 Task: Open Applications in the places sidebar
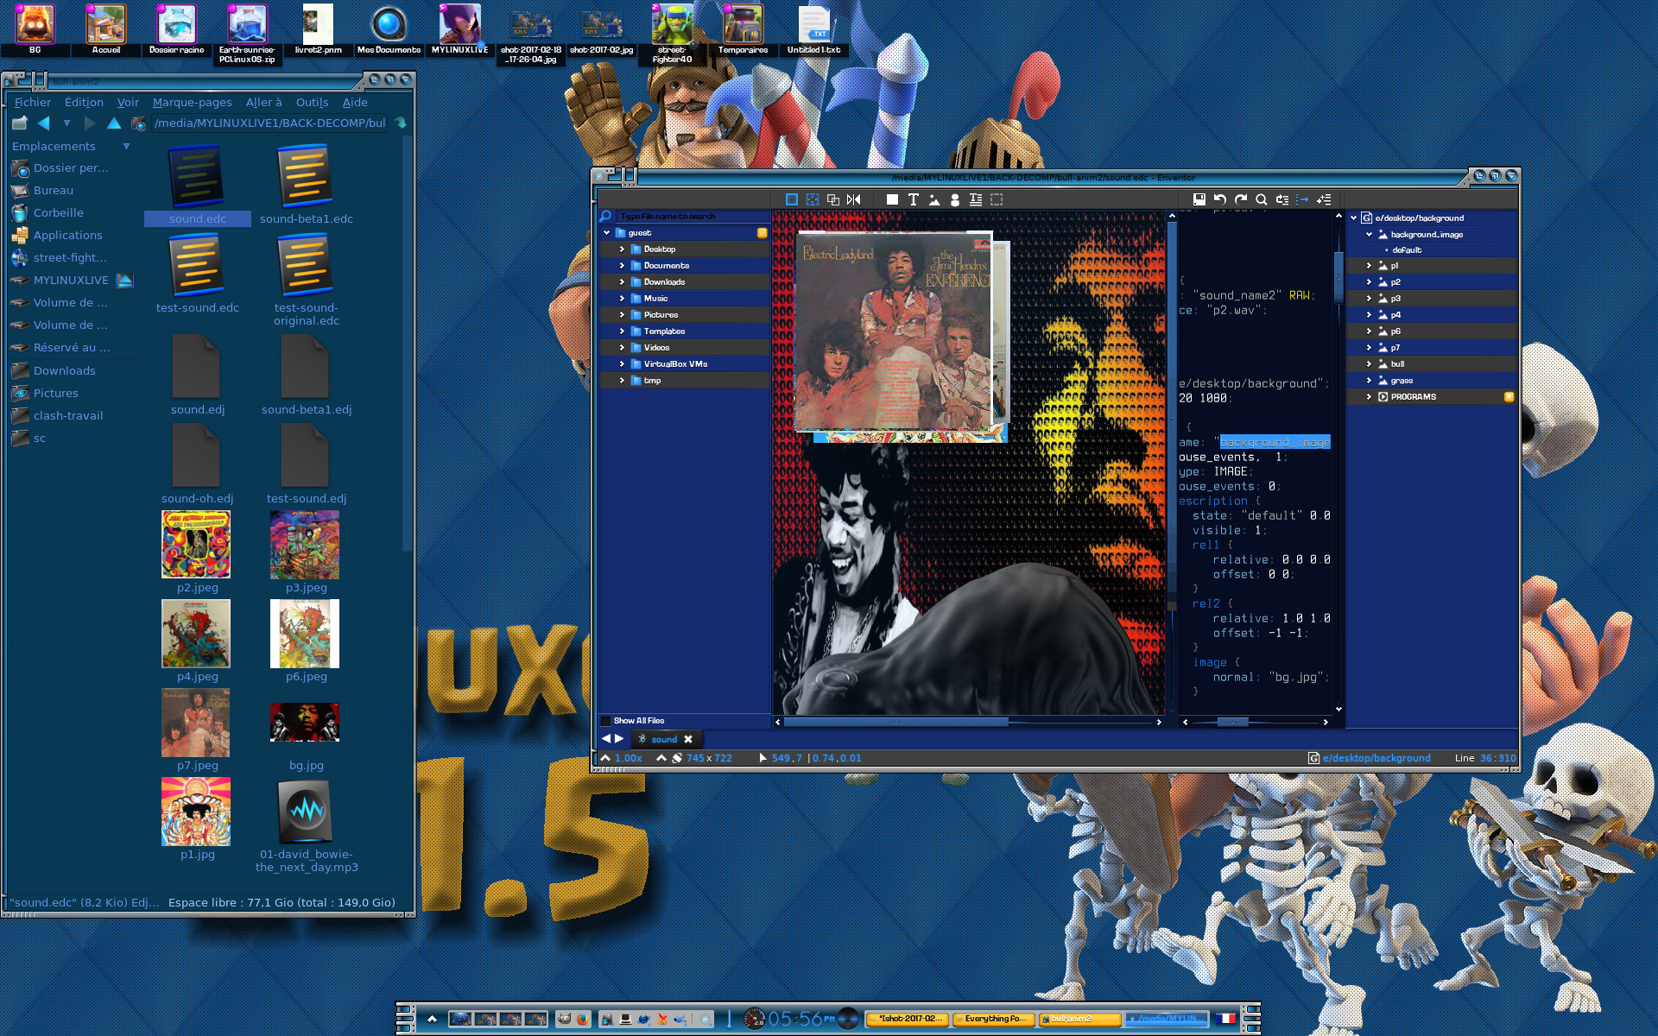tap(68, 235)
